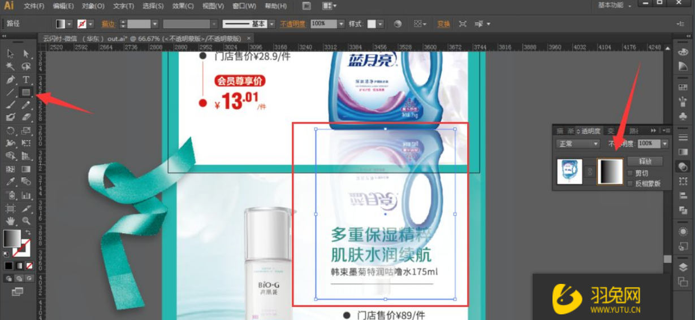Select the Lasso tool

pos(26,67)
